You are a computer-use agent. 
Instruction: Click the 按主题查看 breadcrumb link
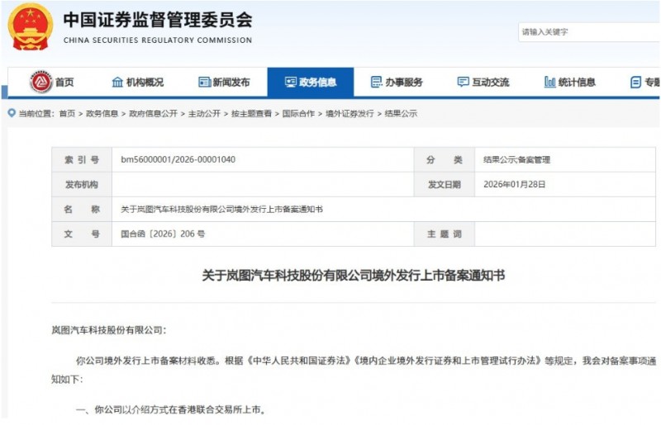[x=252, y=113]
